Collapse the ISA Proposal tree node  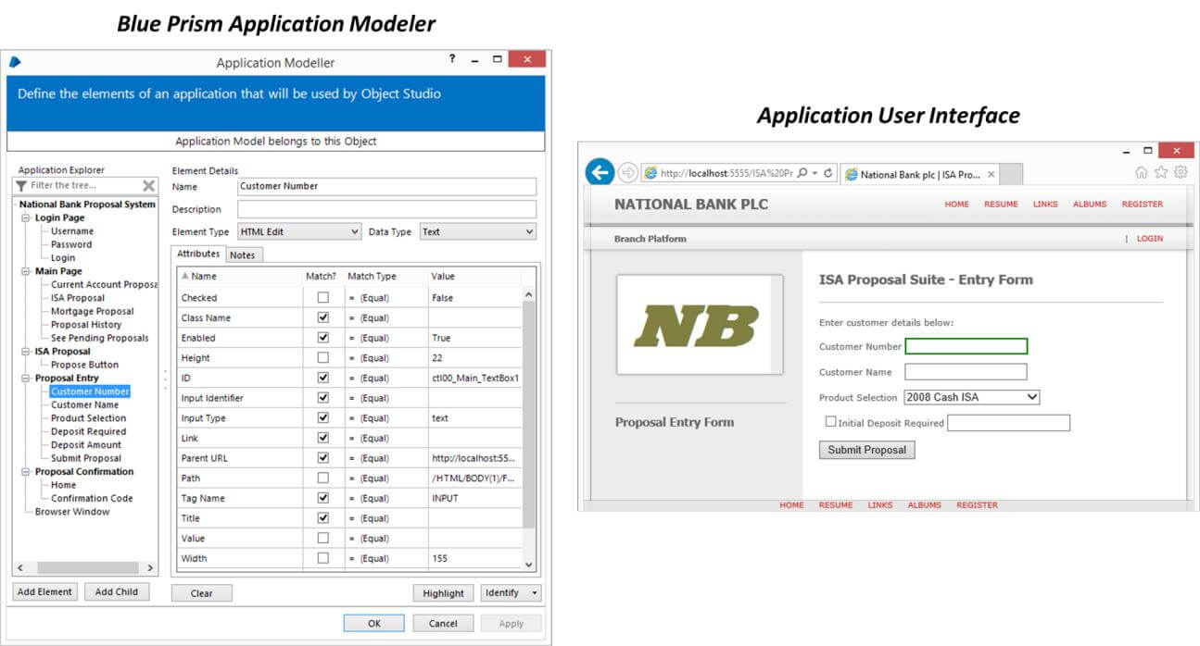(26, 352)
